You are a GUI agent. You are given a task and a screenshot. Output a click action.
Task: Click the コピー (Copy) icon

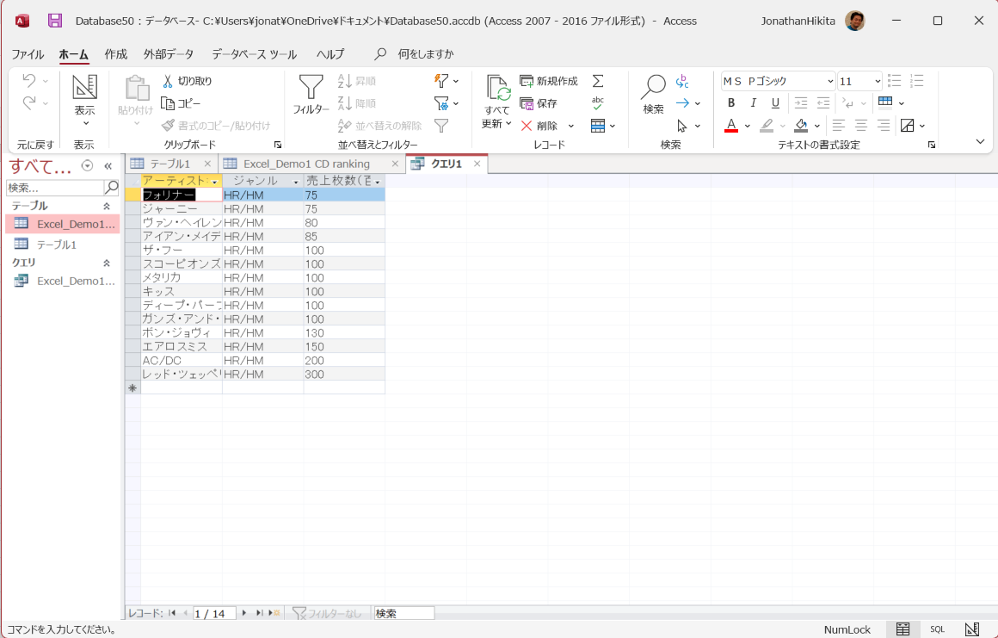167,103
